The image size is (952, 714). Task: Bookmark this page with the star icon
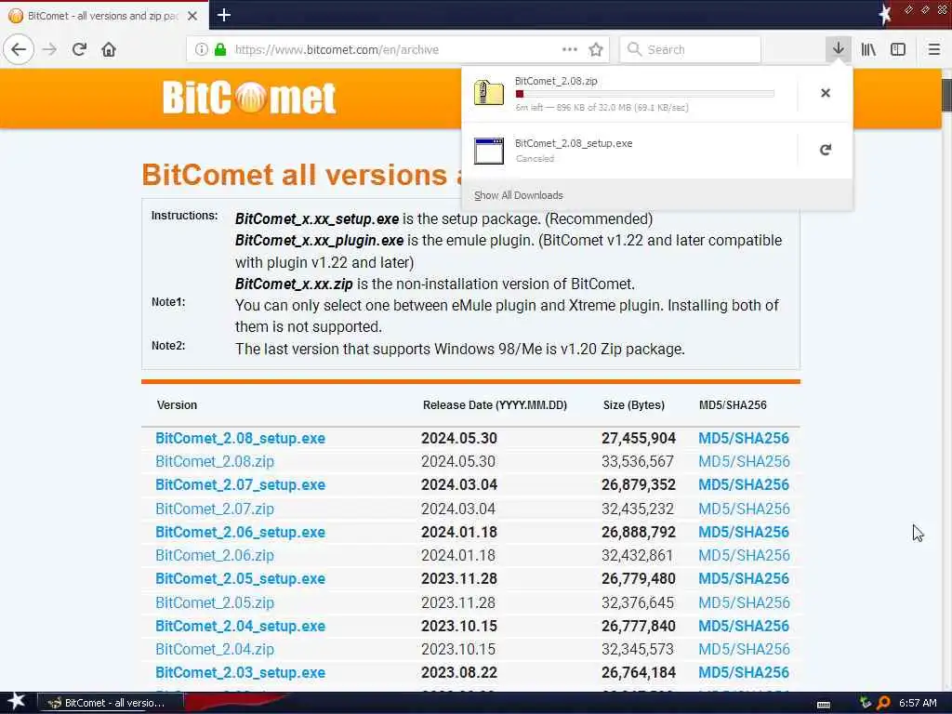[596, 49]
